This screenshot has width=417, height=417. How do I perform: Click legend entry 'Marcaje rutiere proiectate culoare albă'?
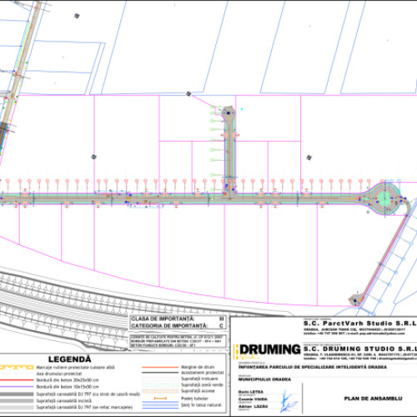[x=75, y=367]
